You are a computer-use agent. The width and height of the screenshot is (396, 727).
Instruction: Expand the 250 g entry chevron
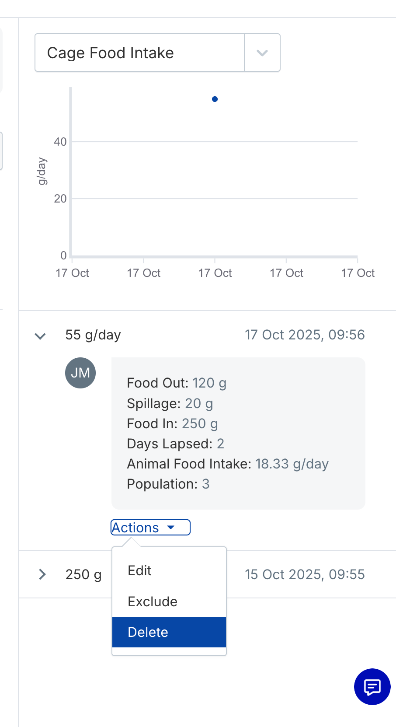(42, 574)
